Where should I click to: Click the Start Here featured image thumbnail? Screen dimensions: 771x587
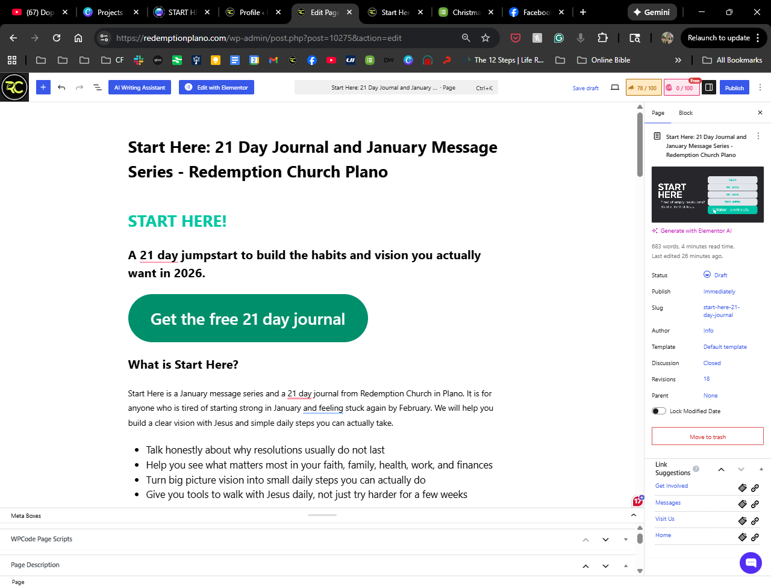[x=707, y=194]
